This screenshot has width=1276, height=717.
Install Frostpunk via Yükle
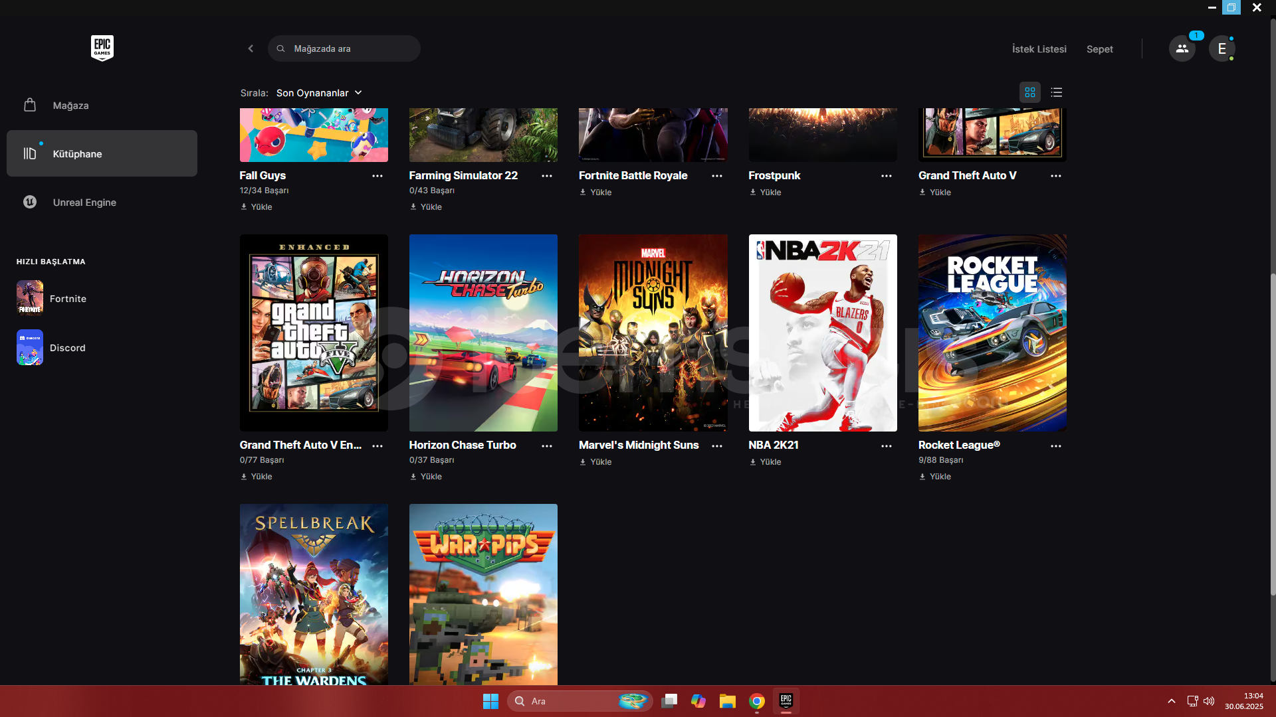pyautogui.click(x=765, y=193)
